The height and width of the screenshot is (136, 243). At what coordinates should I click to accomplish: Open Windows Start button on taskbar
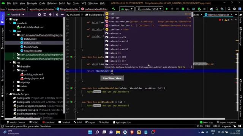(x=90, y=132)
